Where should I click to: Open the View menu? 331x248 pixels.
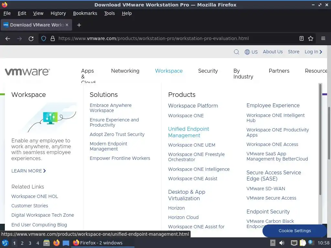click(38, 13)
